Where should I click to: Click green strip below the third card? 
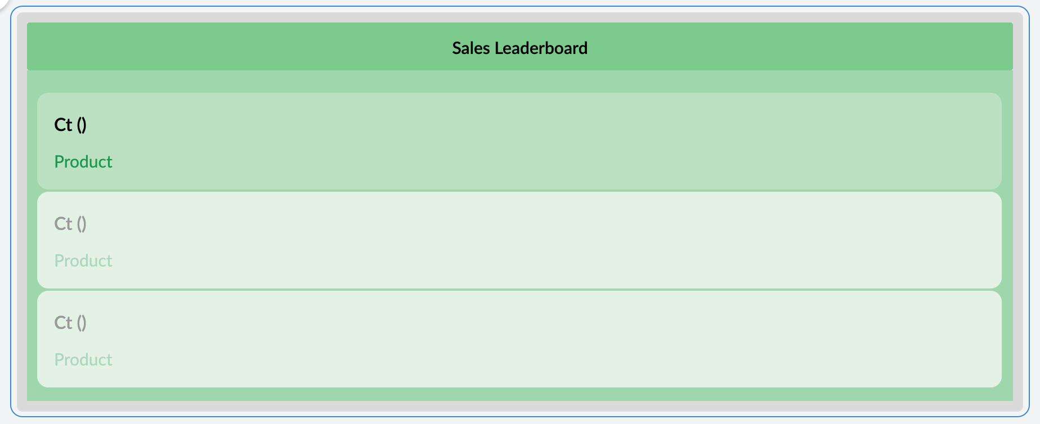[519, 394]
